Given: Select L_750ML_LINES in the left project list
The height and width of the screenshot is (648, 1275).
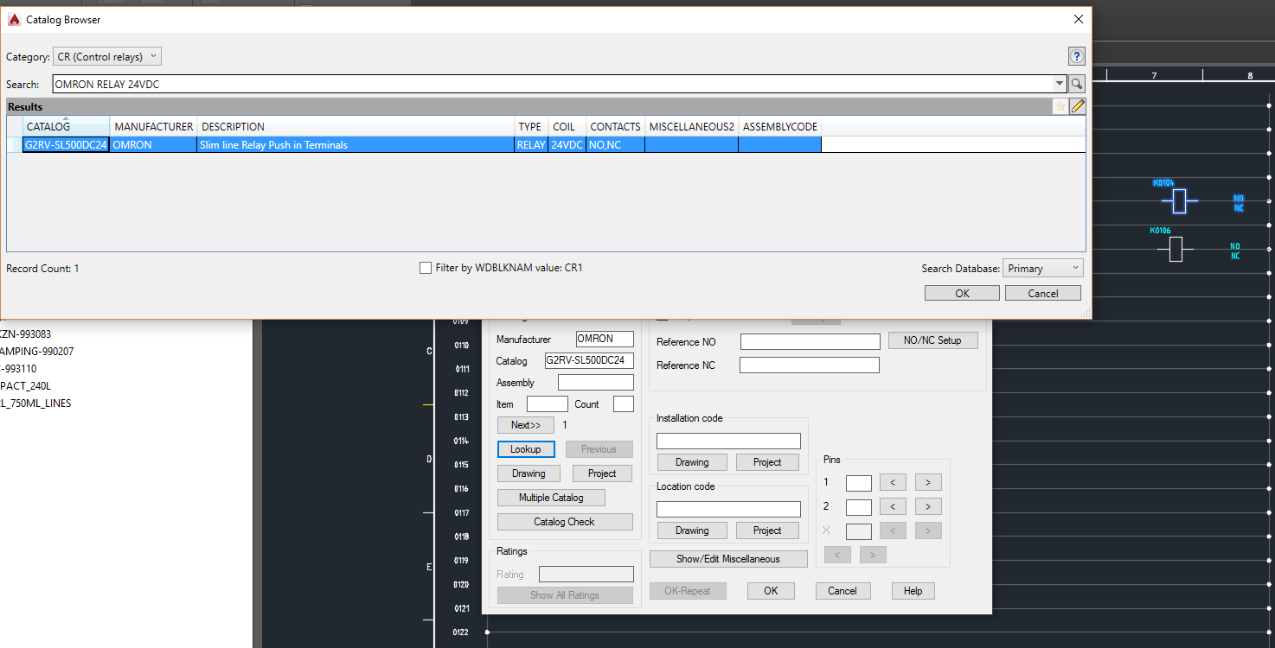Looking at the screenshot, I should 35,403.
